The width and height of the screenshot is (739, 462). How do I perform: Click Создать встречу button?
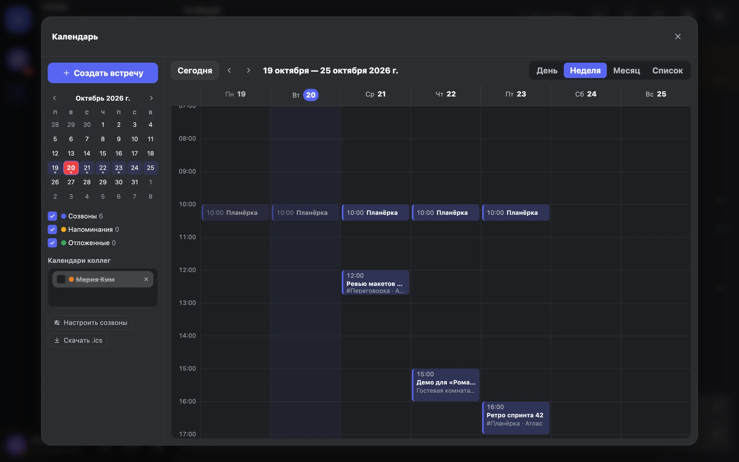pos(103,73)
